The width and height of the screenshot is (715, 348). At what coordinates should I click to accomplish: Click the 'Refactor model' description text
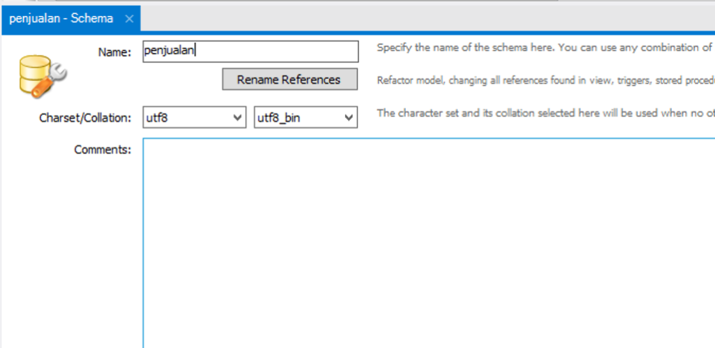pyautogui.click(x=546, y=80)
